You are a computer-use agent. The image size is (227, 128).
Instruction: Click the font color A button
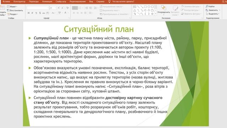point(66,13)
